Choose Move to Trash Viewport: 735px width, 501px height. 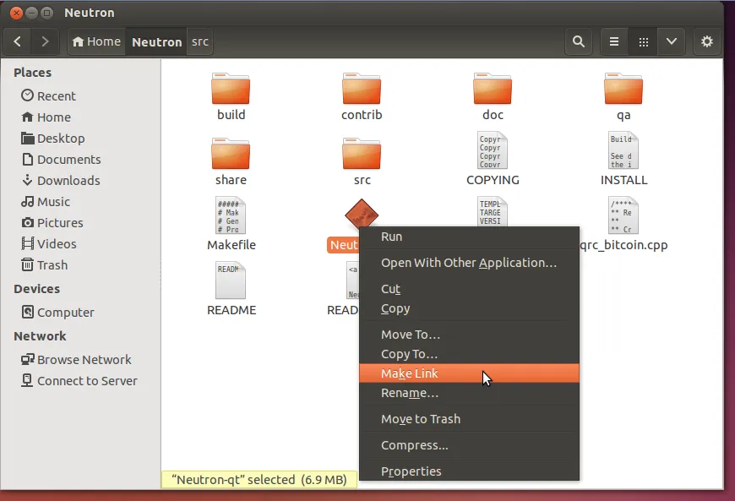point(469,419)
